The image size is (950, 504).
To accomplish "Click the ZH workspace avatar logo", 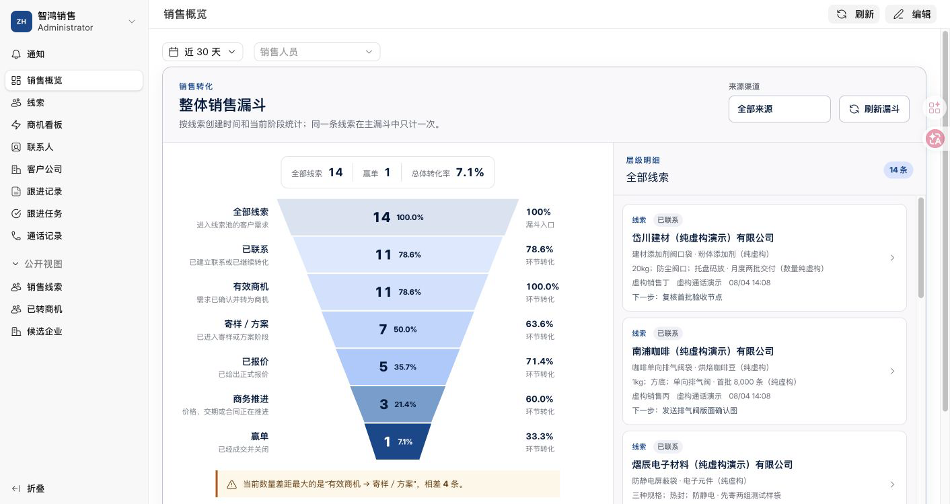I will [22, 22].
